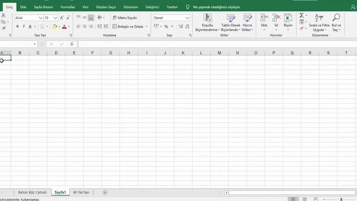Click the formula bar input field
The image size is (357, 201).
218,44
